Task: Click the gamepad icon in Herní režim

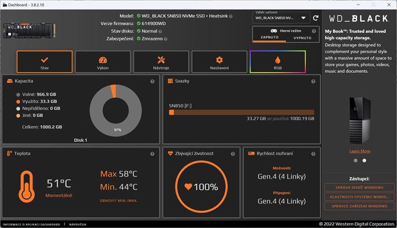Action: [x=274, y=31]
